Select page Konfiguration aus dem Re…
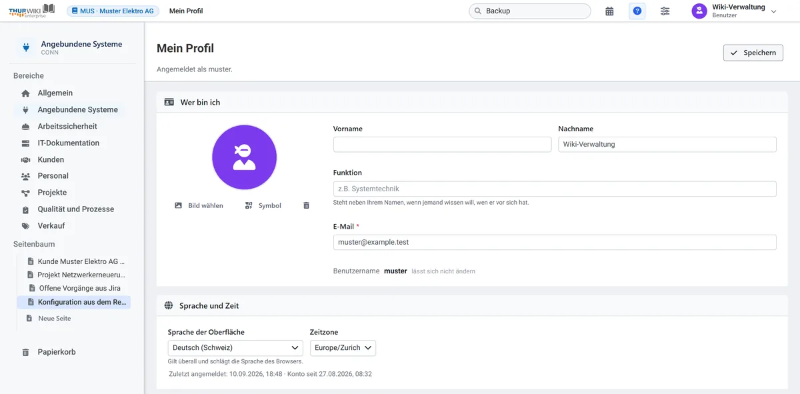Screen dimensions: 800x394 pos(75,302)
